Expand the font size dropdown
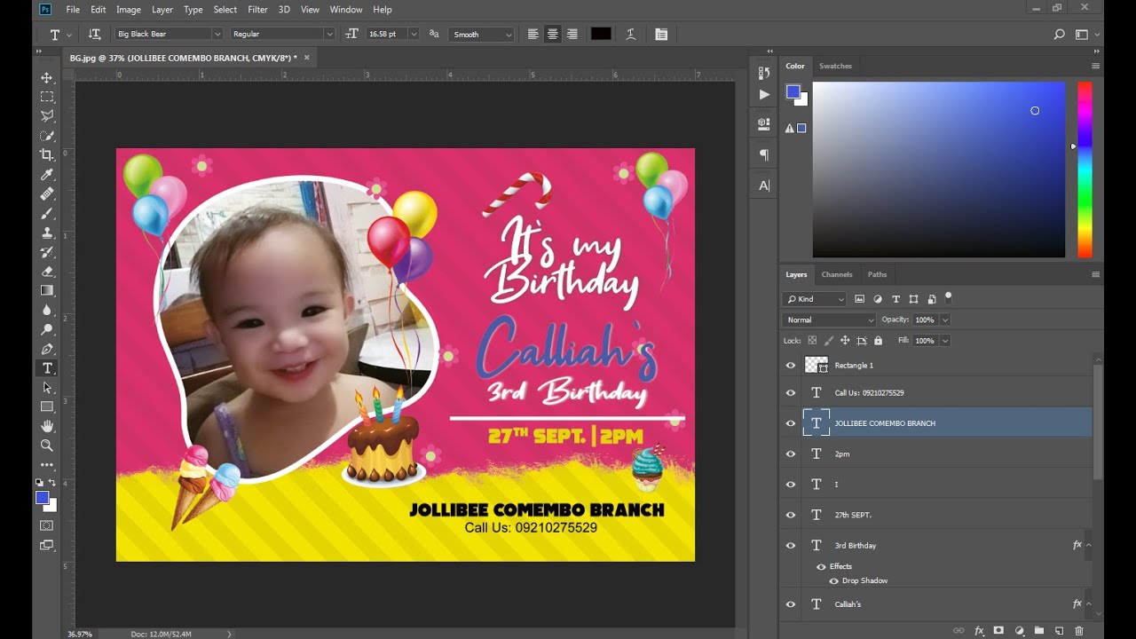This screenshot has width=1136, height=639. click(x=414, y=34)
